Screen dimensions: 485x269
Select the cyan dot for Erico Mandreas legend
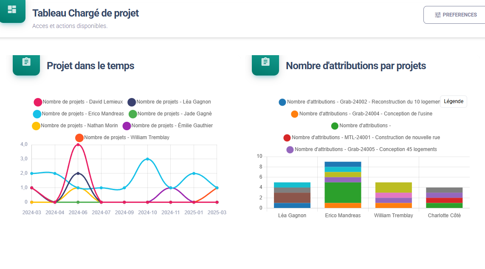37,114
